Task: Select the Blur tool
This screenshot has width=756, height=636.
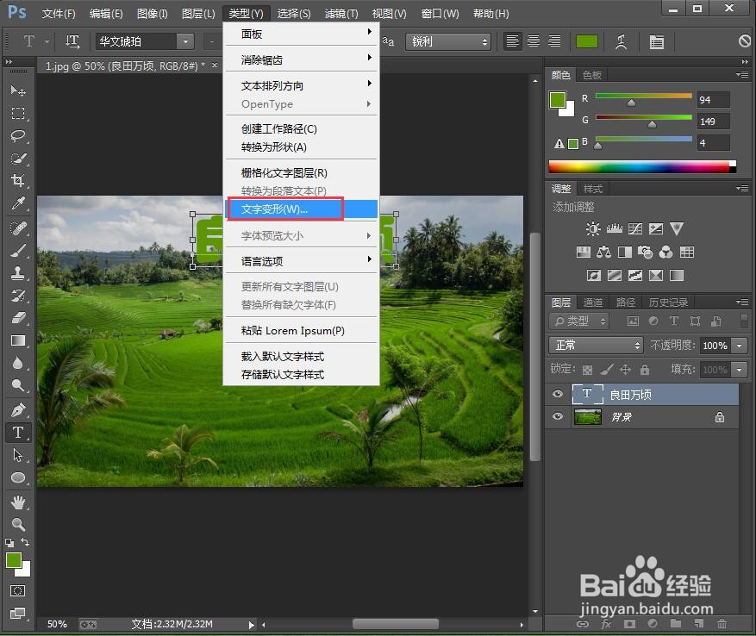Action: [18, 364]
